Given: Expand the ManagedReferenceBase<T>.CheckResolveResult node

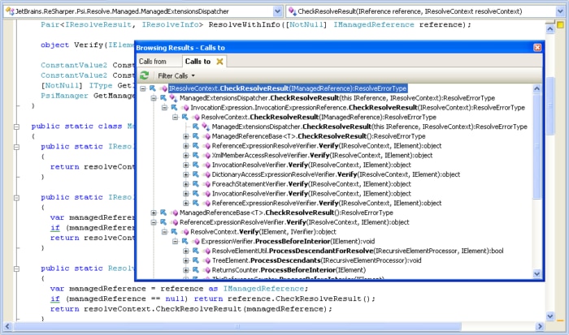Looking at the screenshot, I should point(154,213).
